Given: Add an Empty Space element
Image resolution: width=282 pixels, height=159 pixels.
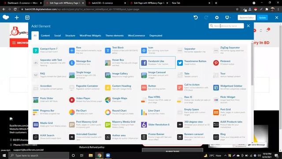Looking at the screenshot, I should pos(193,112).
